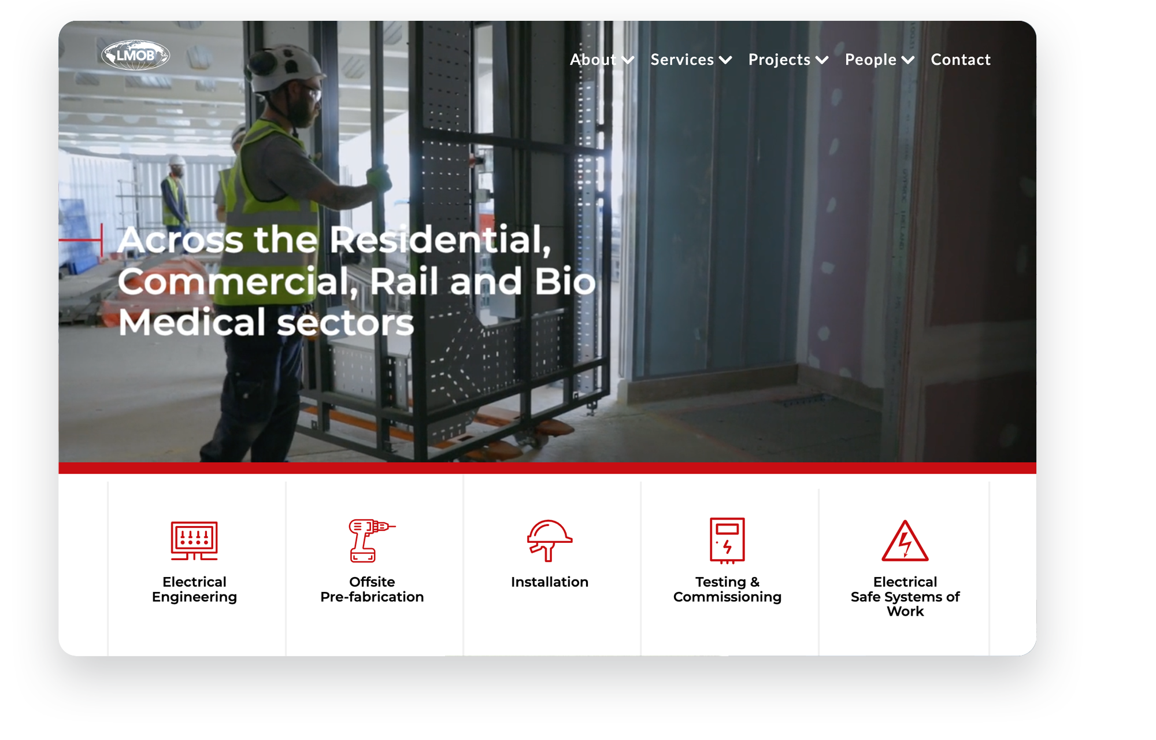This screenshot has height=740, width=1156.
Task: Open the Electrical Engineering link text
Action: point(194,589)
